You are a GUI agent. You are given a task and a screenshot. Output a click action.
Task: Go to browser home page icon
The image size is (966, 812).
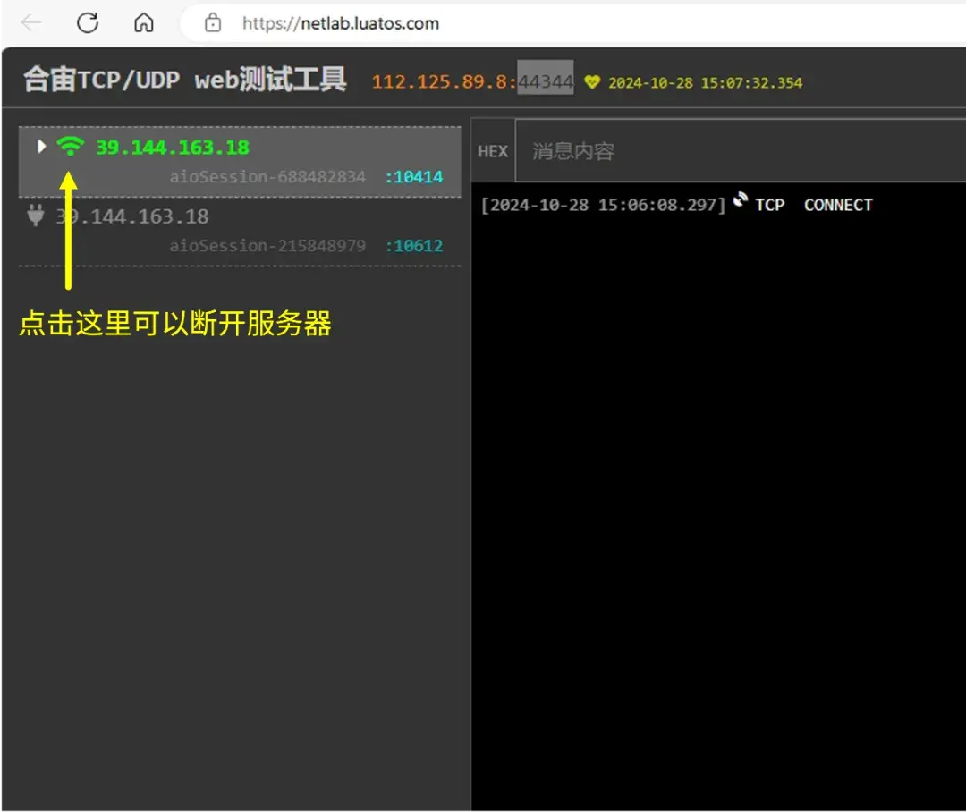pos(143,23)
